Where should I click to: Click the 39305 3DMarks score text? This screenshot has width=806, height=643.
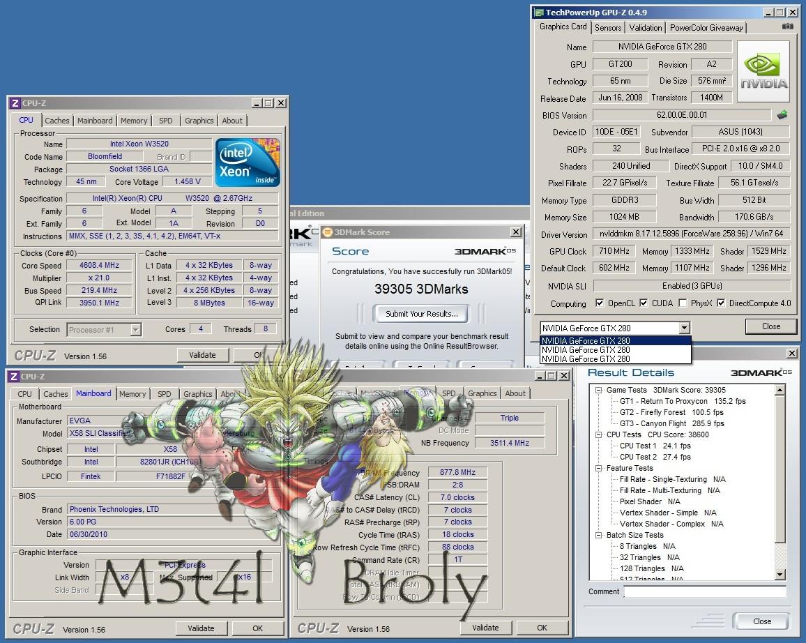point(421,289)
